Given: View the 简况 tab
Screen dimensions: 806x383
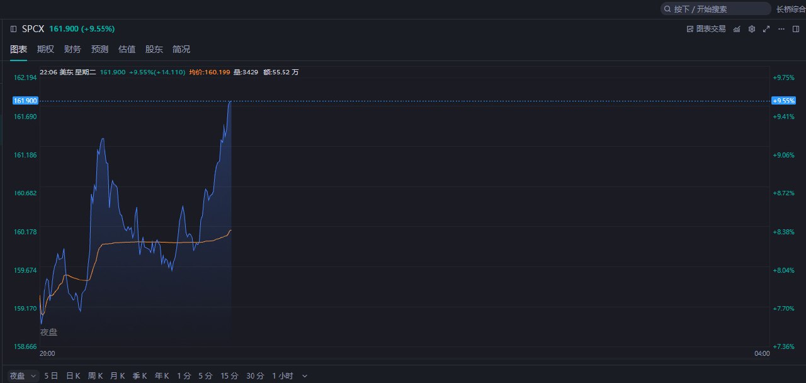Looking at the screenshot, I should [x=181, y=49].
